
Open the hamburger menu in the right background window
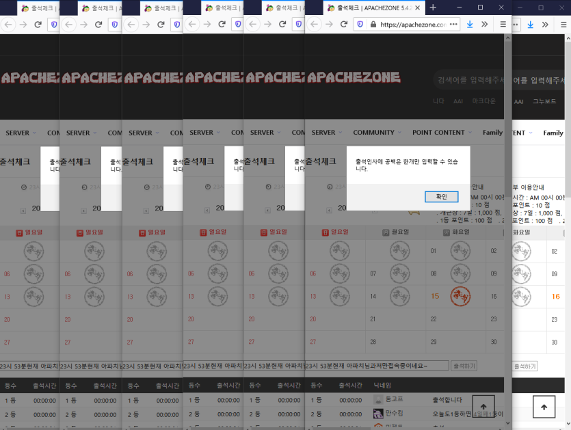pos(563,25)
